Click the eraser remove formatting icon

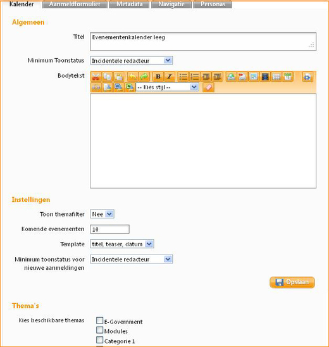pos(208,87)
